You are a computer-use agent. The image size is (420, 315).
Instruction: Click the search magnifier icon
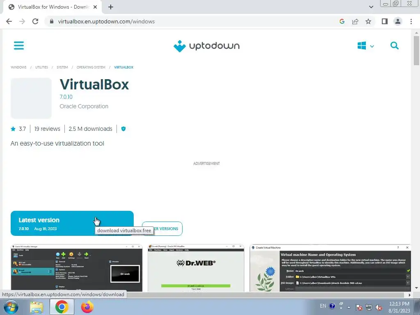tap(394, 46)
